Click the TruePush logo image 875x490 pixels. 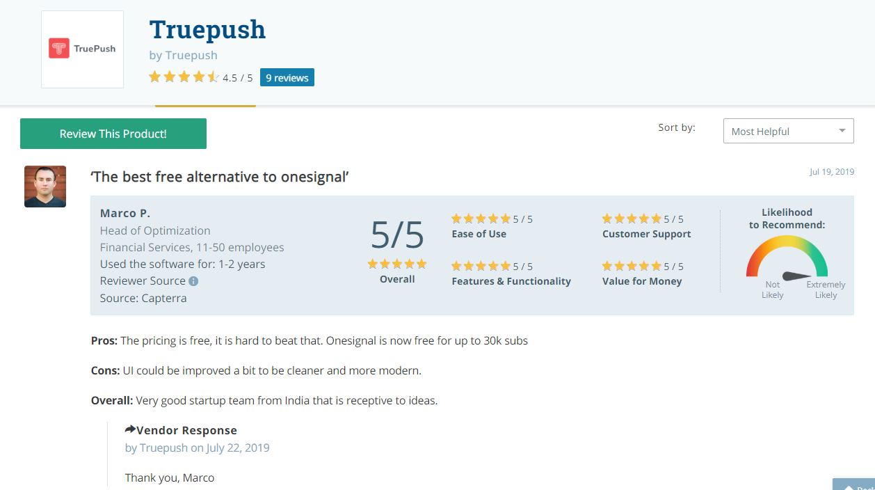[82, 49]
